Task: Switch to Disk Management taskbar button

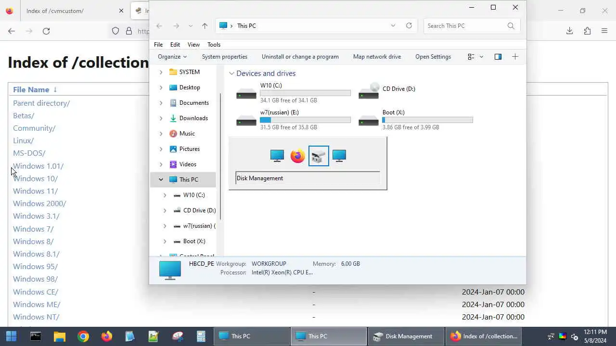Action: pyautogui.click(x=407, y=336)
